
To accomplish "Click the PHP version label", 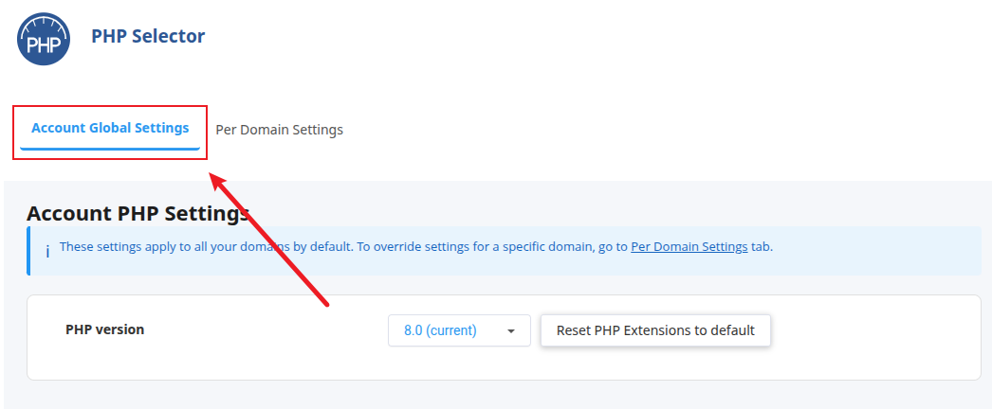I will (x=105, y=329).
